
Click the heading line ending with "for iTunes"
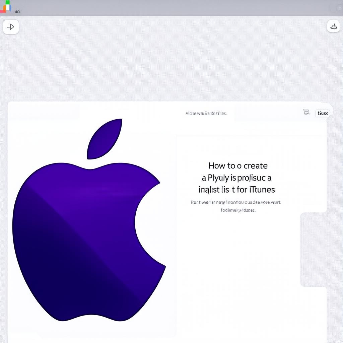pyautogui.click(x=236, y=190)
